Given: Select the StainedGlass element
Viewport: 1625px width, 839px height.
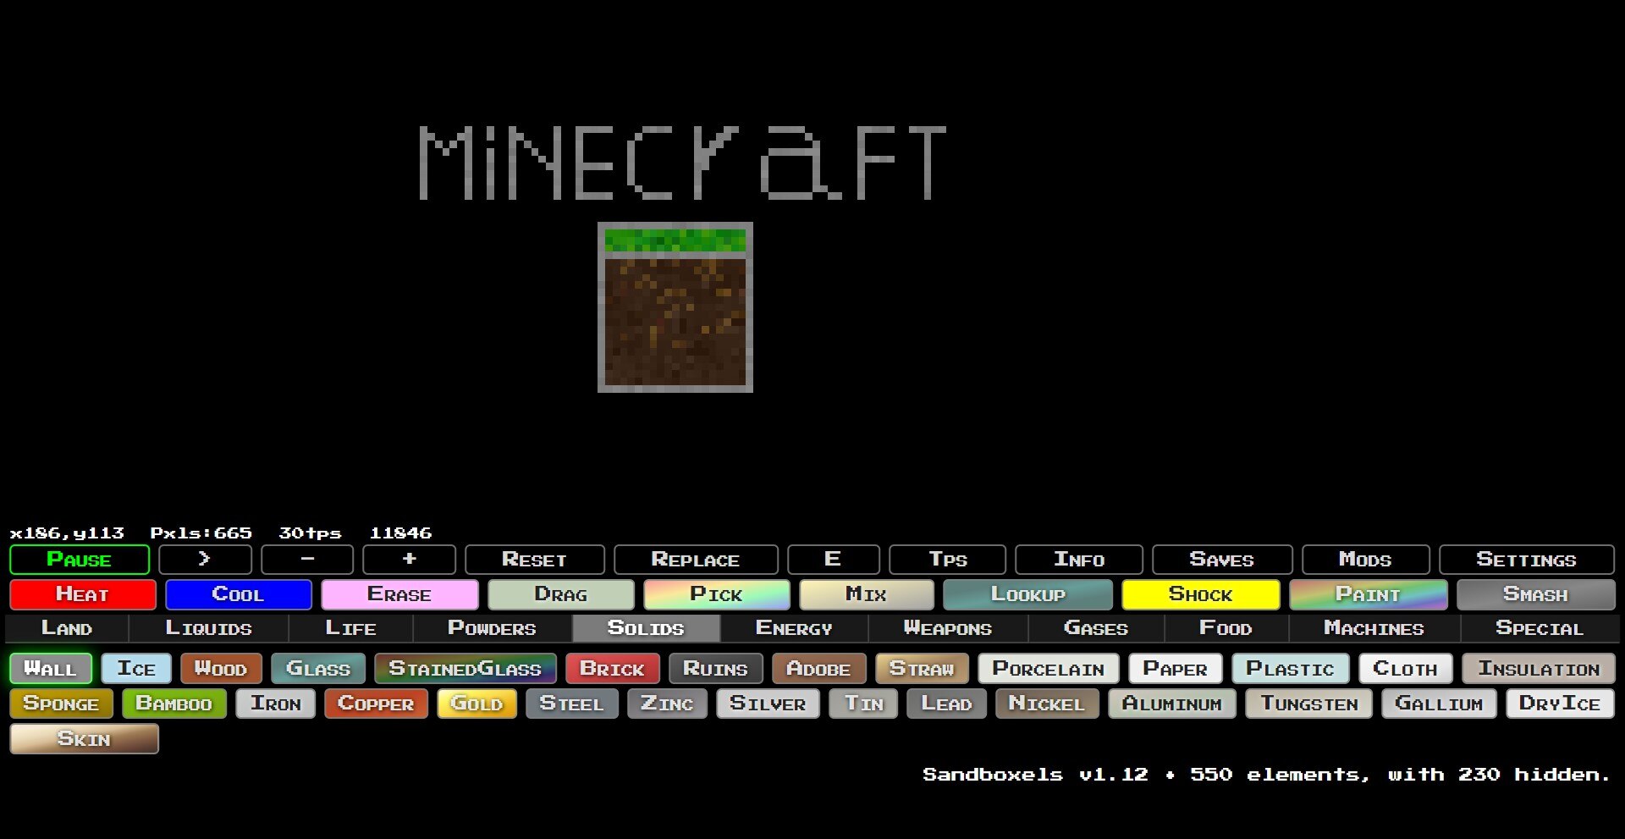Looking at the screenshot, I should (465, 669).
